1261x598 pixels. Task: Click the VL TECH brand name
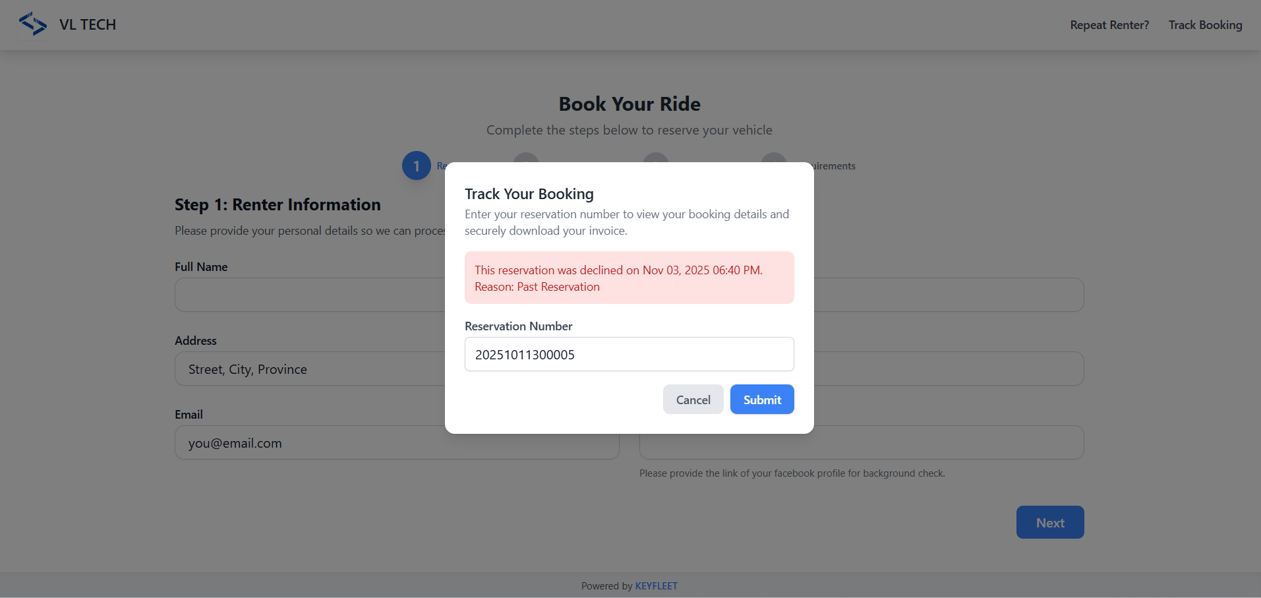(88, 25)
